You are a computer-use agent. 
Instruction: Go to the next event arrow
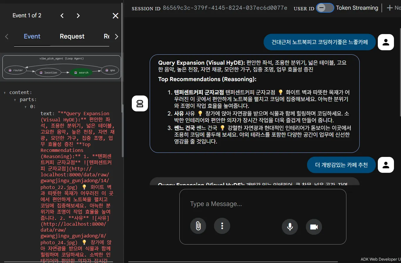coord(78,16)
